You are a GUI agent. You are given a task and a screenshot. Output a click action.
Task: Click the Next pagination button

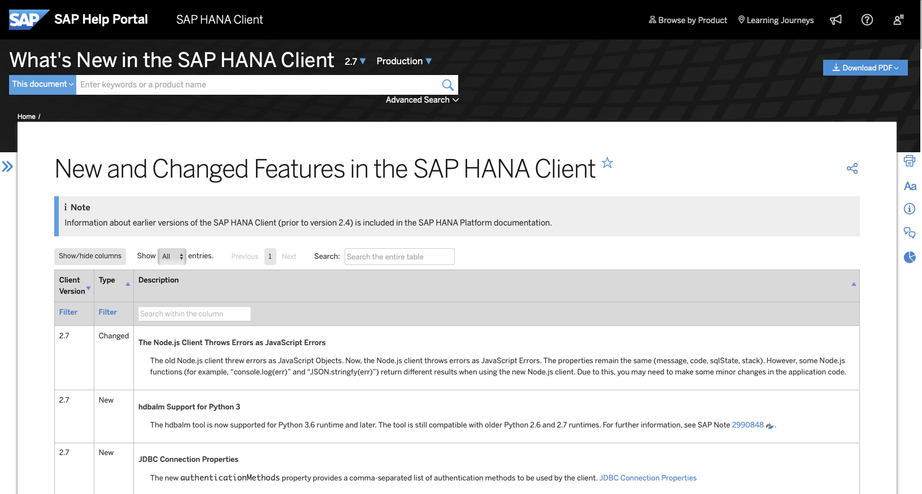[x=289, y=257]
